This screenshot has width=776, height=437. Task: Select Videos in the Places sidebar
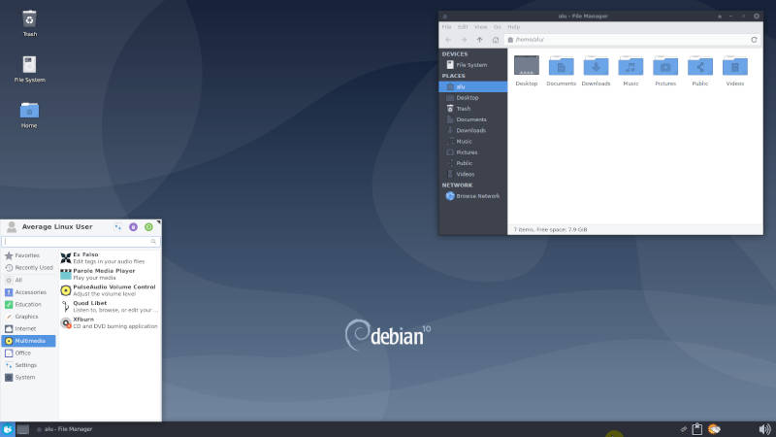point(472,174)
